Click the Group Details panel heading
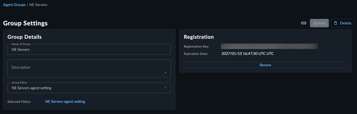 [x=24, y=37]
